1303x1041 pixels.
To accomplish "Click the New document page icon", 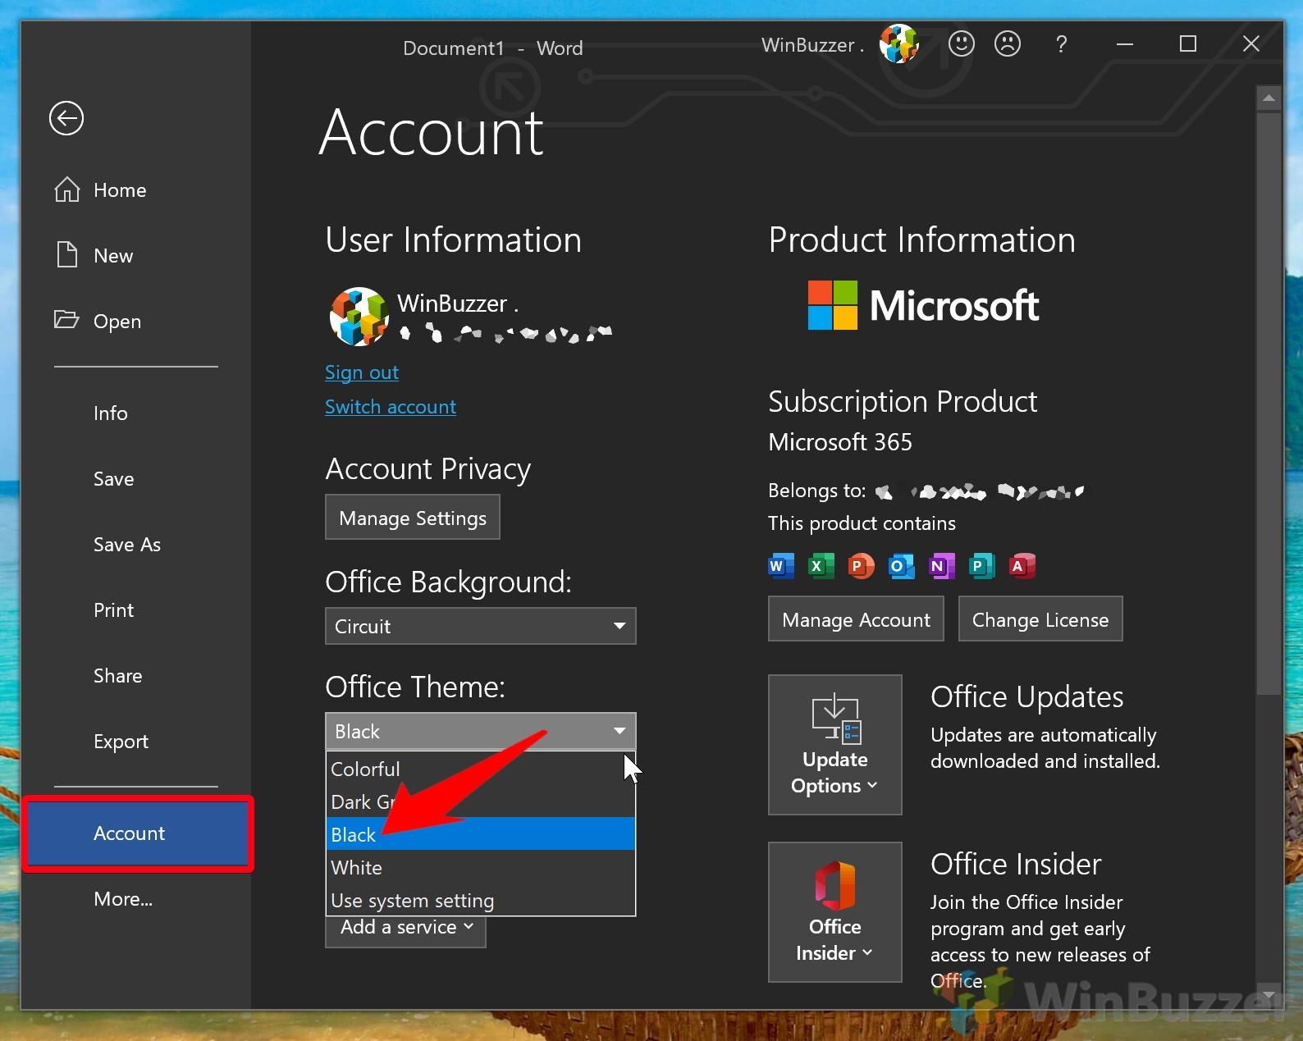I will coord(67,255).
